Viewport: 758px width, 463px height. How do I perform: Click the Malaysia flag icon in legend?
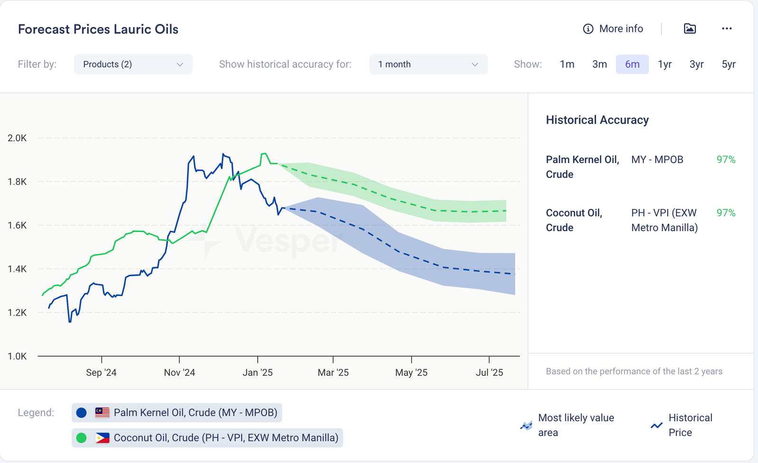[x=102, y=412]
